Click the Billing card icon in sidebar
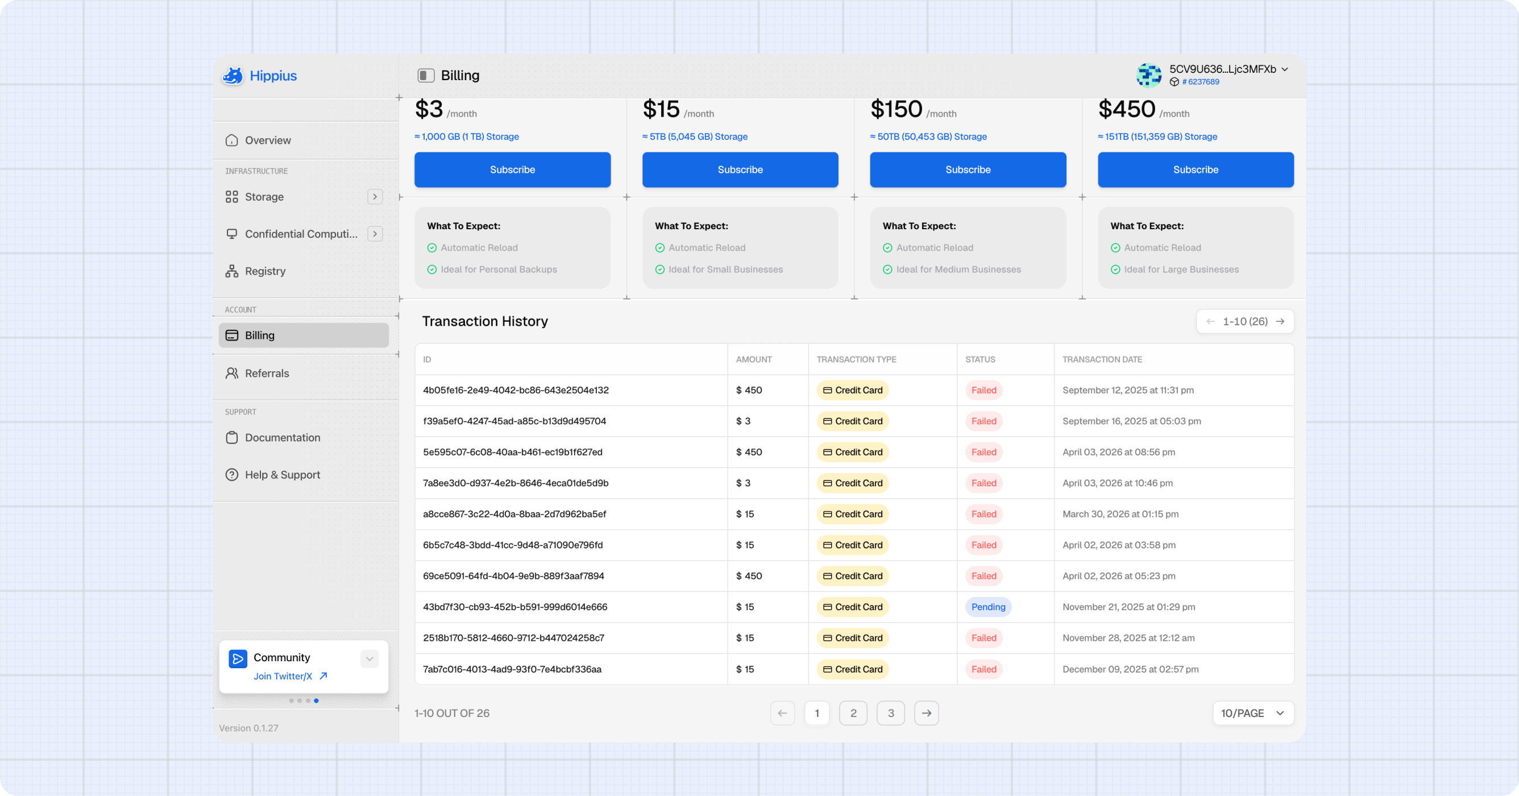This screenshot has width=1519, height=796. point(232,335)
